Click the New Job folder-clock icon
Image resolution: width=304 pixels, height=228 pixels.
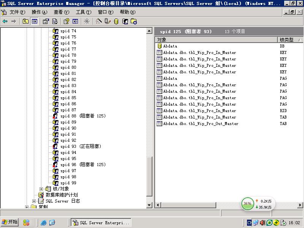point(134,21)
